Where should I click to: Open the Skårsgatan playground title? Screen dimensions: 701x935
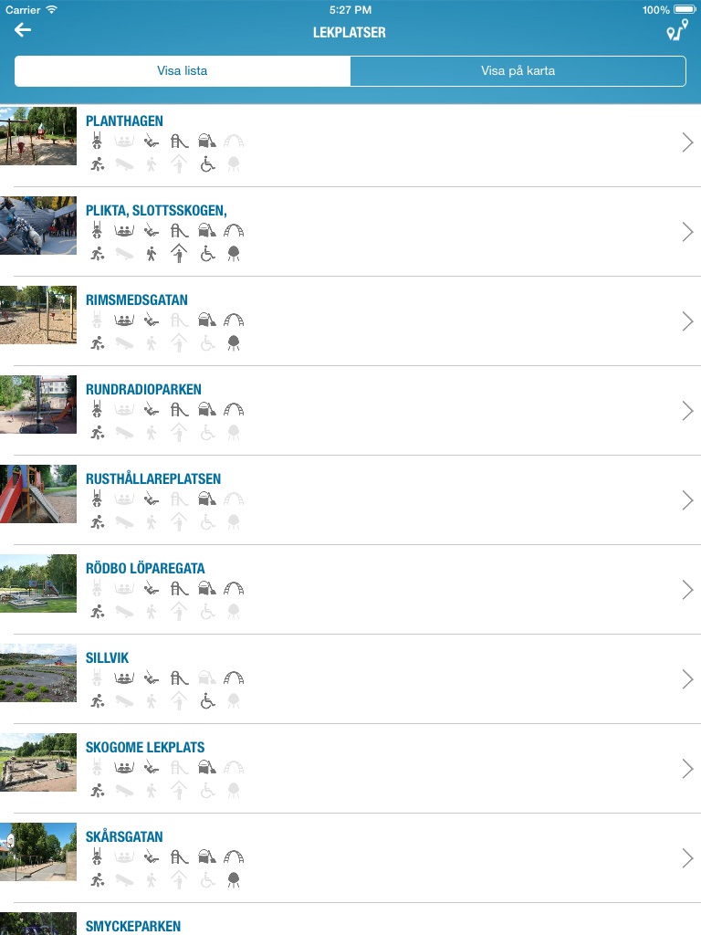pos(124,836)
